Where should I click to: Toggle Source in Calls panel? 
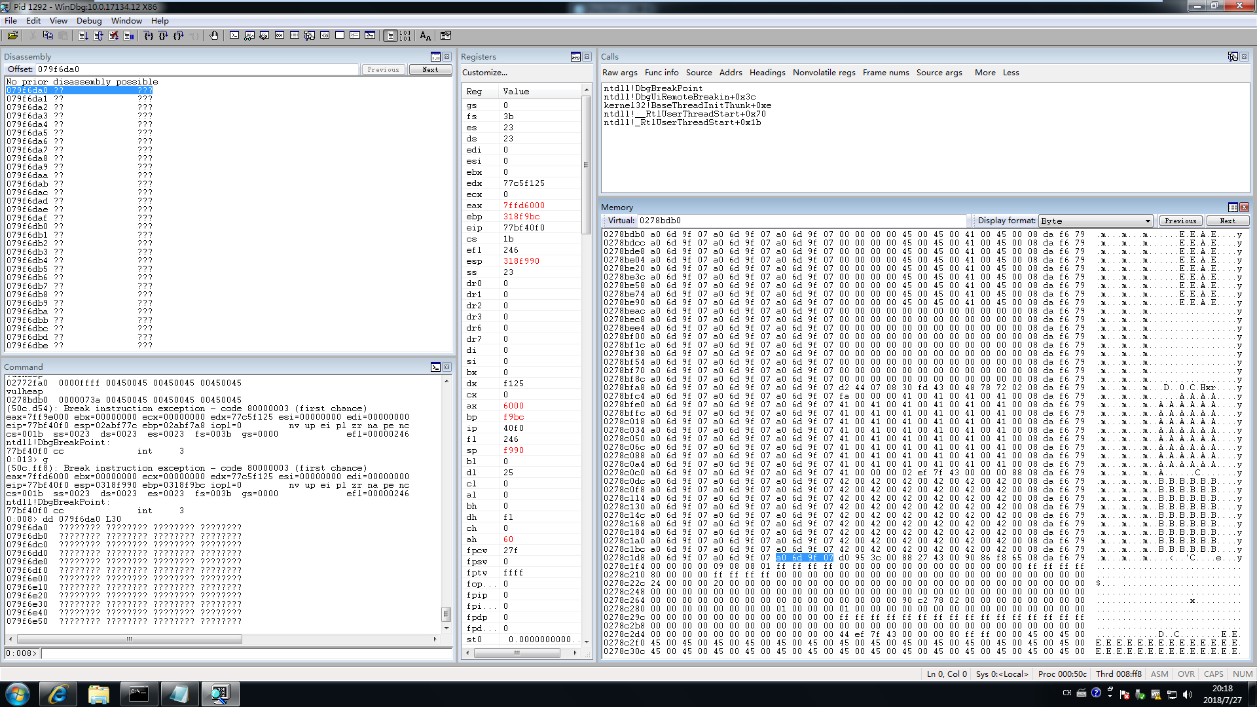699,73
